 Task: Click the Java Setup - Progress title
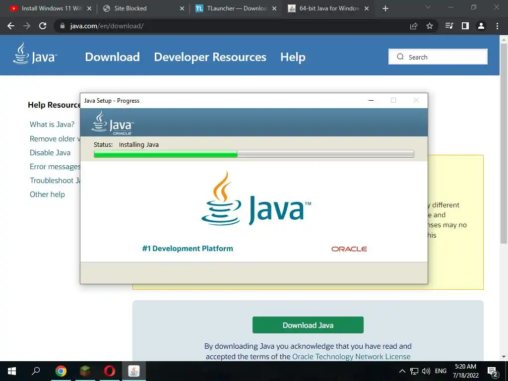point(112,101)
